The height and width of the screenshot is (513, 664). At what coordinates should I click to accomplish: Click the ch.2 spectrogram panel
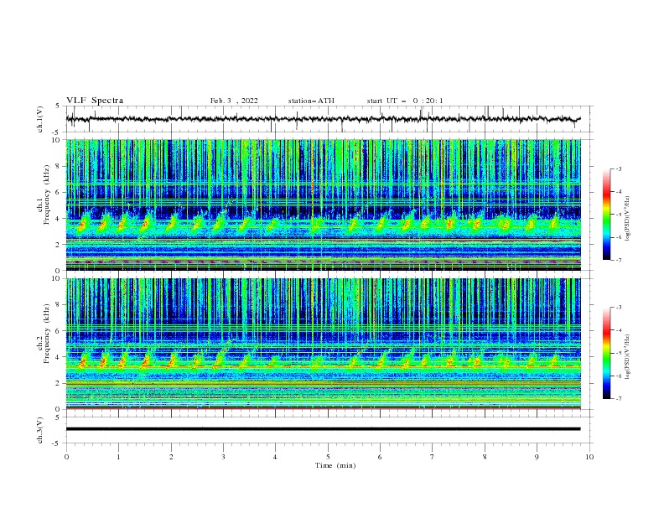(323, 344)
